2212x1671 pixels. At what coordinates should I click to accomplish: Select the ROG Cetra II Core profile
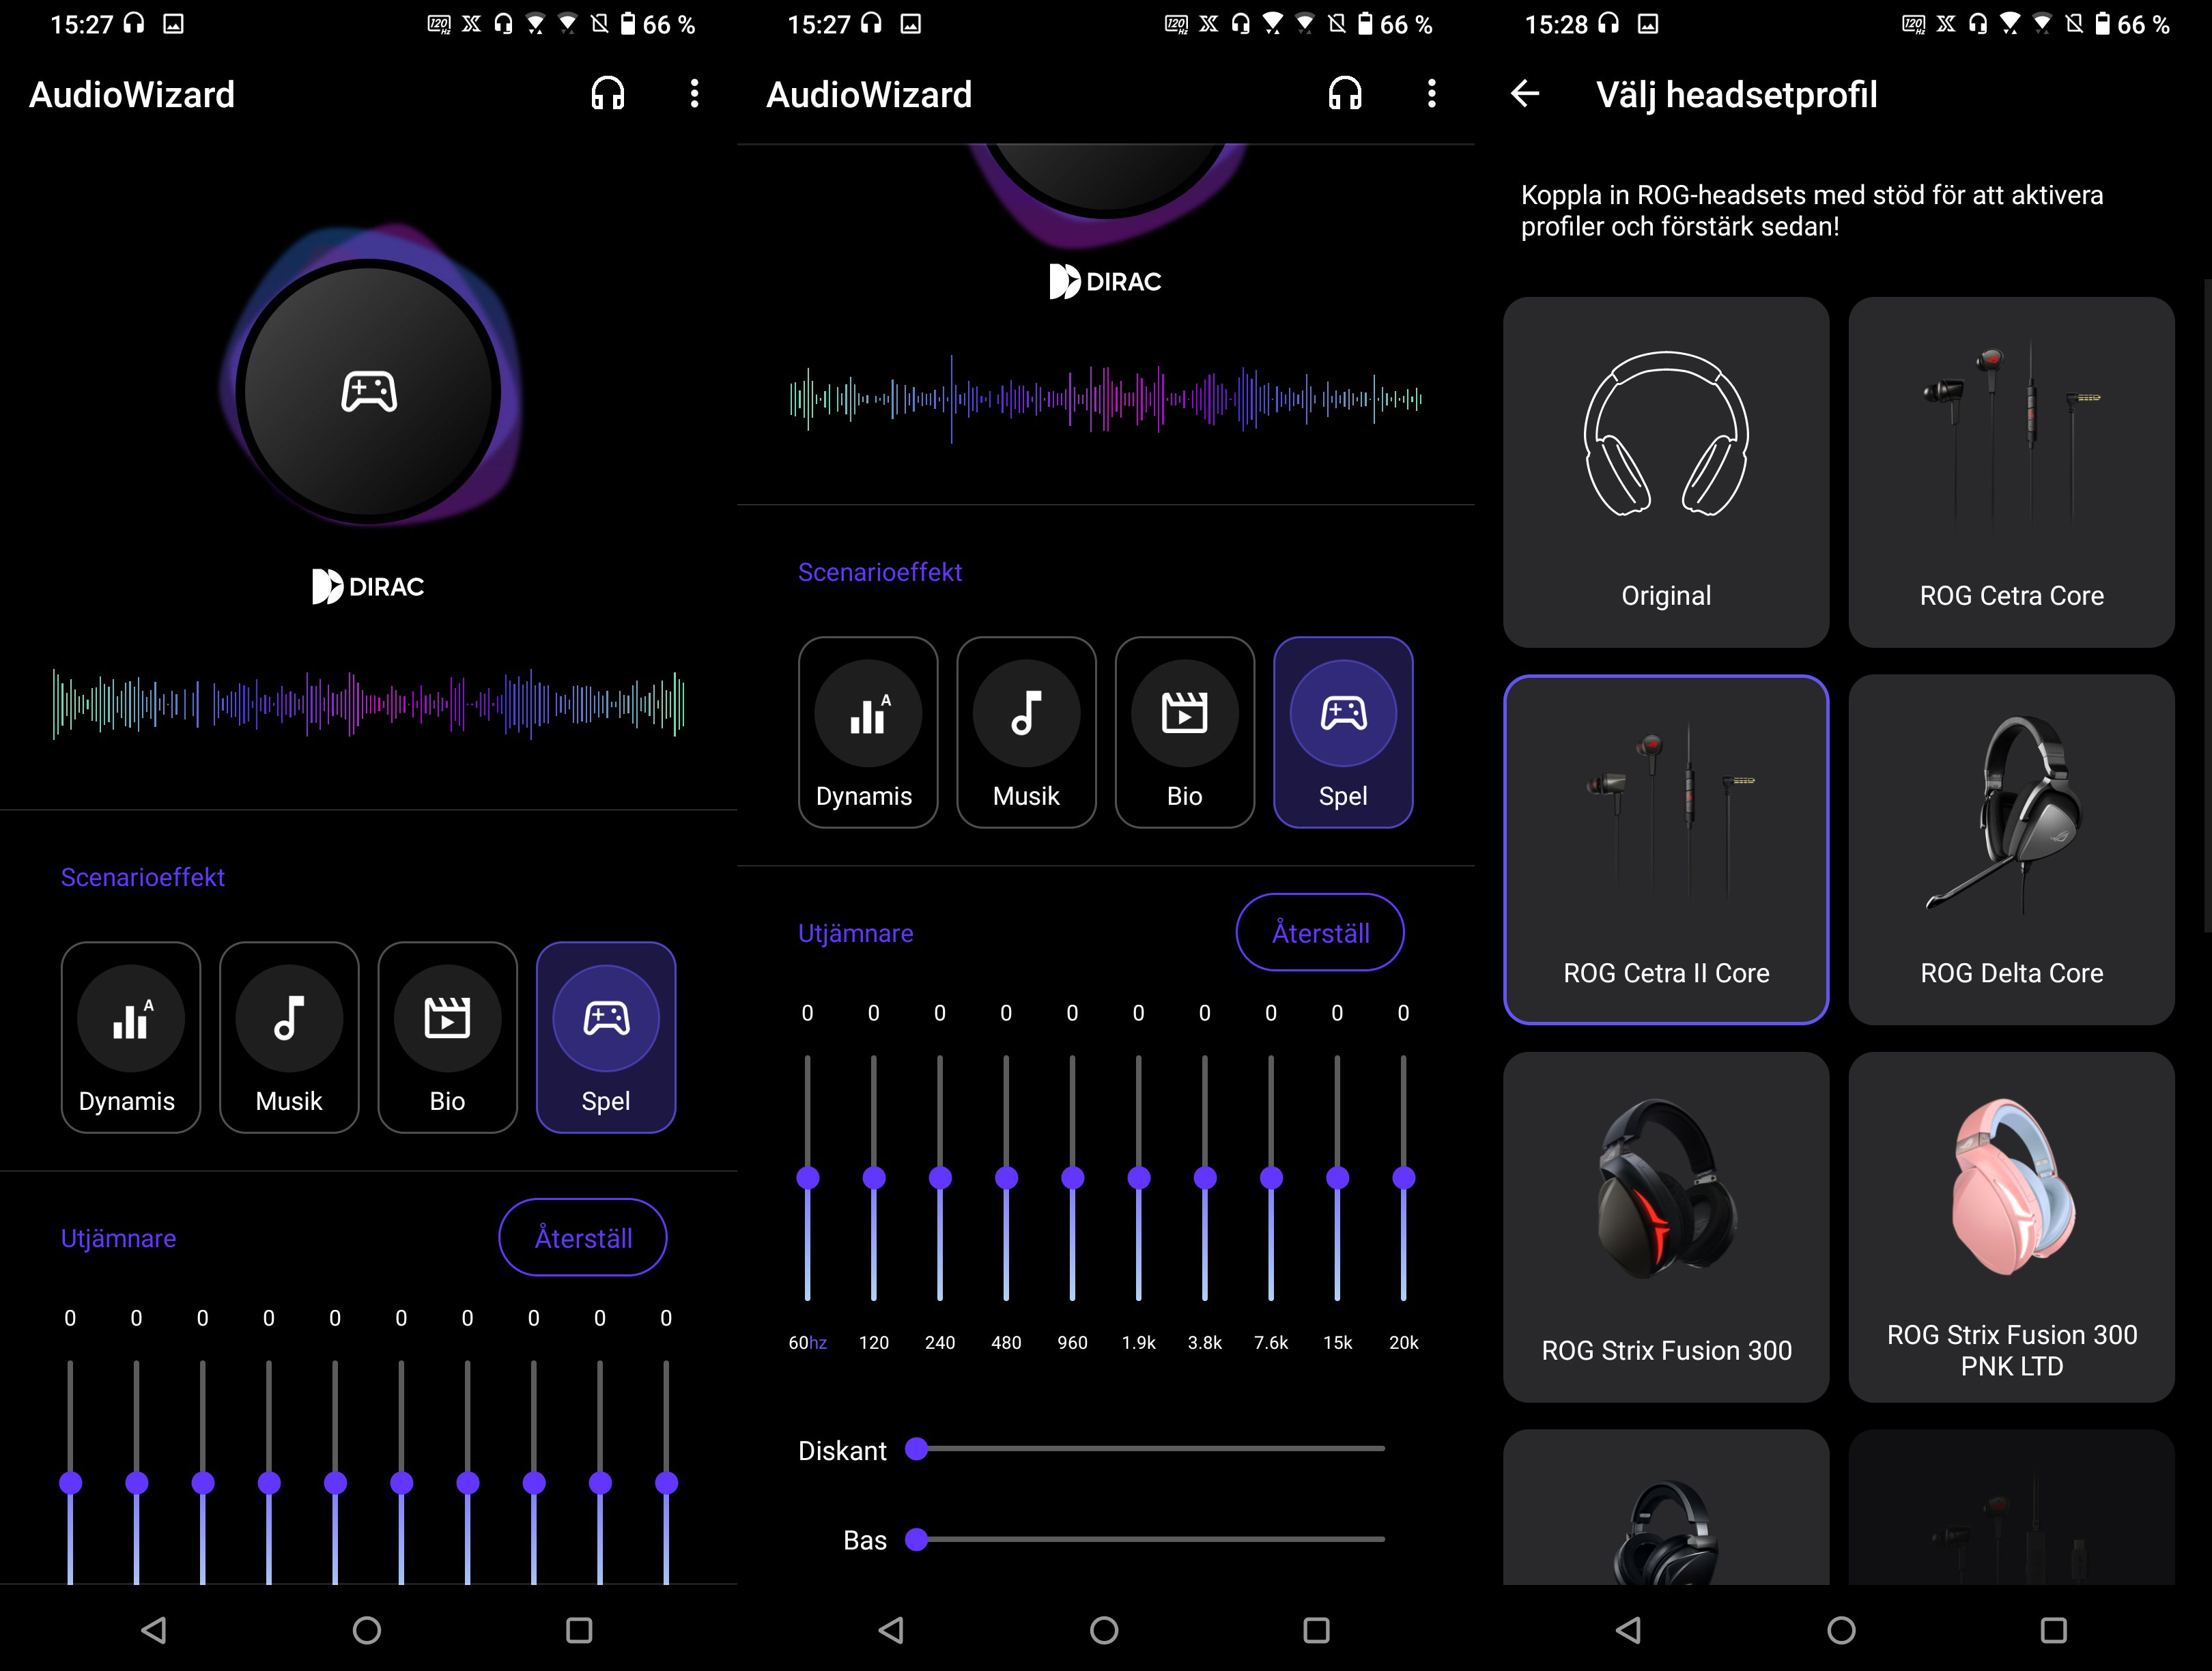[1666, 849]
